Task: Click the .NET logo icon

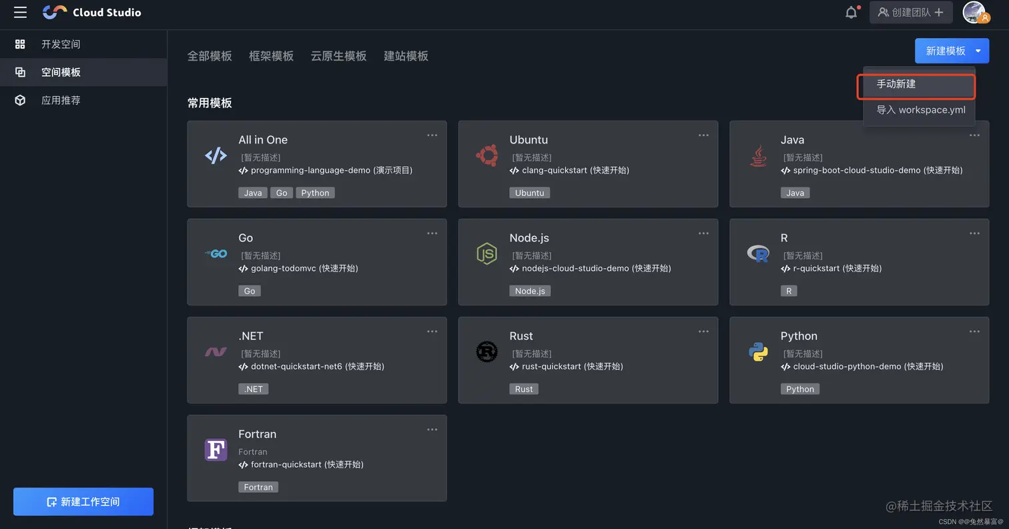Action: [216, 352]
